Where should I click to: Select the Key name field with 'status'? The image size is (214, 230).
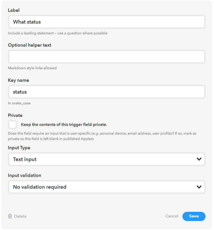106,92
